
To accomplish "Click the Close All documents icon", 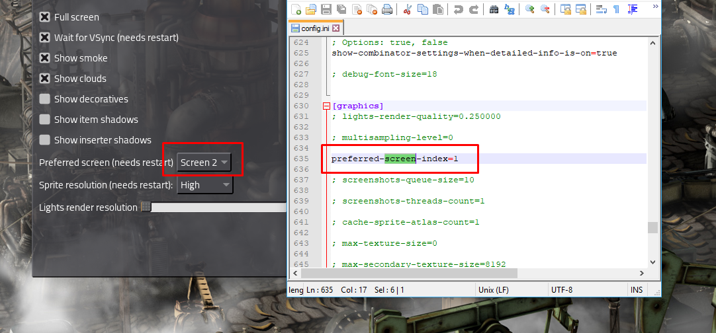I will (x=372, y=9).
